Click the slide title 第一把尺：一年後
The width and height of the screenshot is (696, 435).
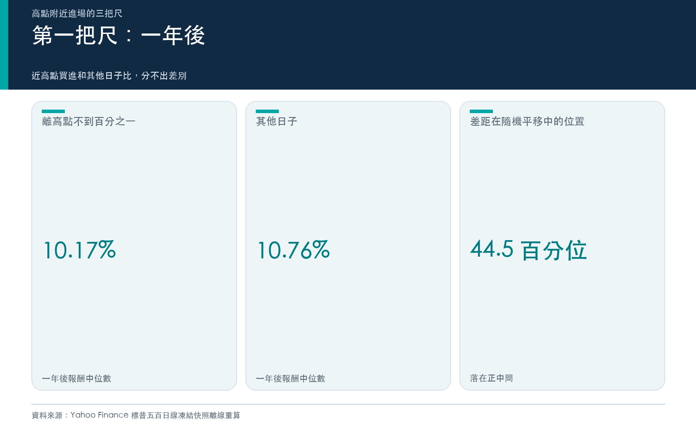coord(118,35)
